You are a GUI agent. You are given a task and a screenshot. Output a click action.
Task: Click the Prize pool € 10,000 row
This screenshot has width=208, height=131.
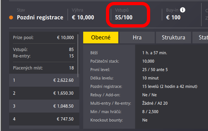pyautogui.click(x=43, y=38)
